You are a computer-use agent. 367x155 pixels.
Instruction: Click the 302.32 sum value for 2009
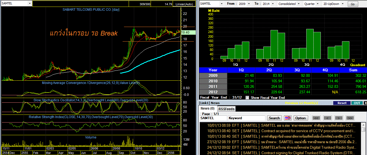click(x=360, y=75)
